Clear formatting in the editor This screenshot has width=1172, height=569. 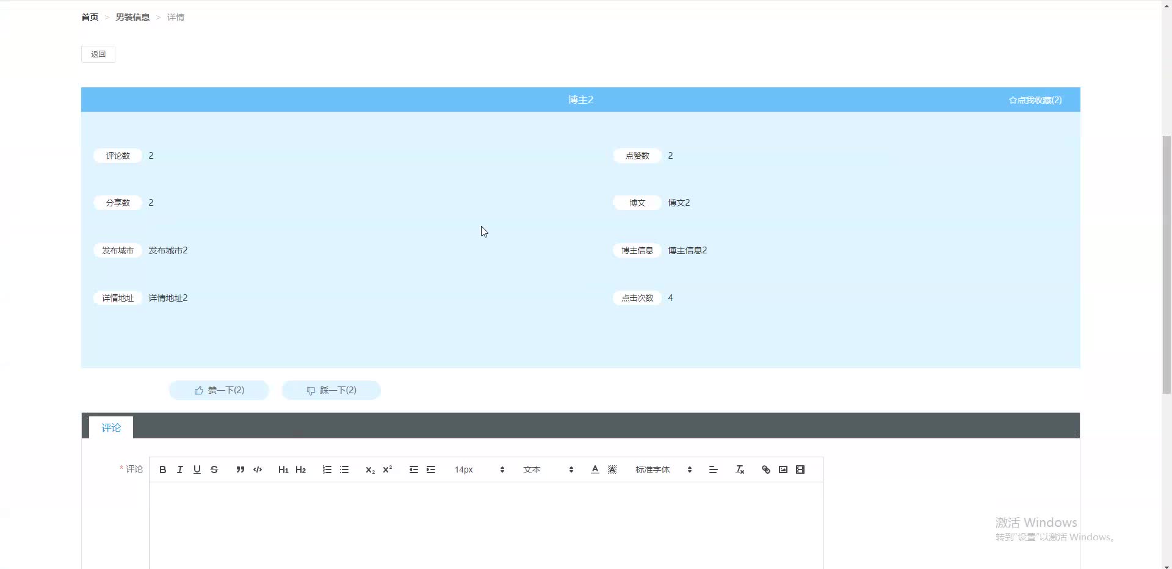[740, 469]
